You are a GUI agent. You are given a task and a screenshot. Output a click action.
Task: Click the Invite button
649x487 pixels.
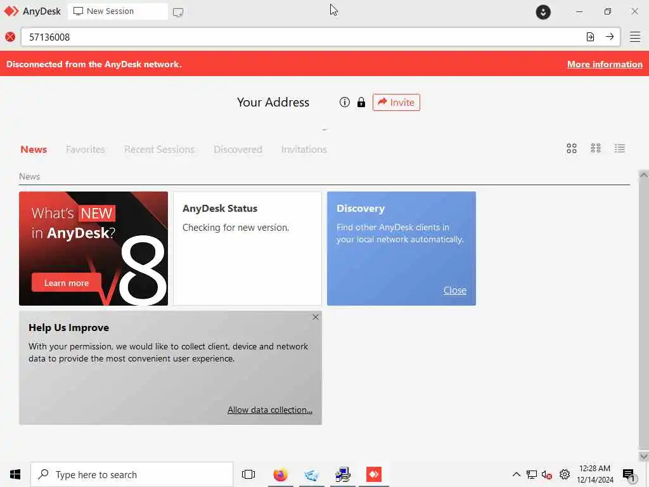[x=396, y=102]
